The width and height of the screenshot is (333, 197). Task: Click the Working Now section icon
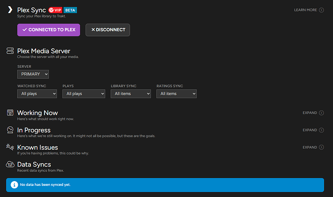pyautogui.click(x=10, y=113)
